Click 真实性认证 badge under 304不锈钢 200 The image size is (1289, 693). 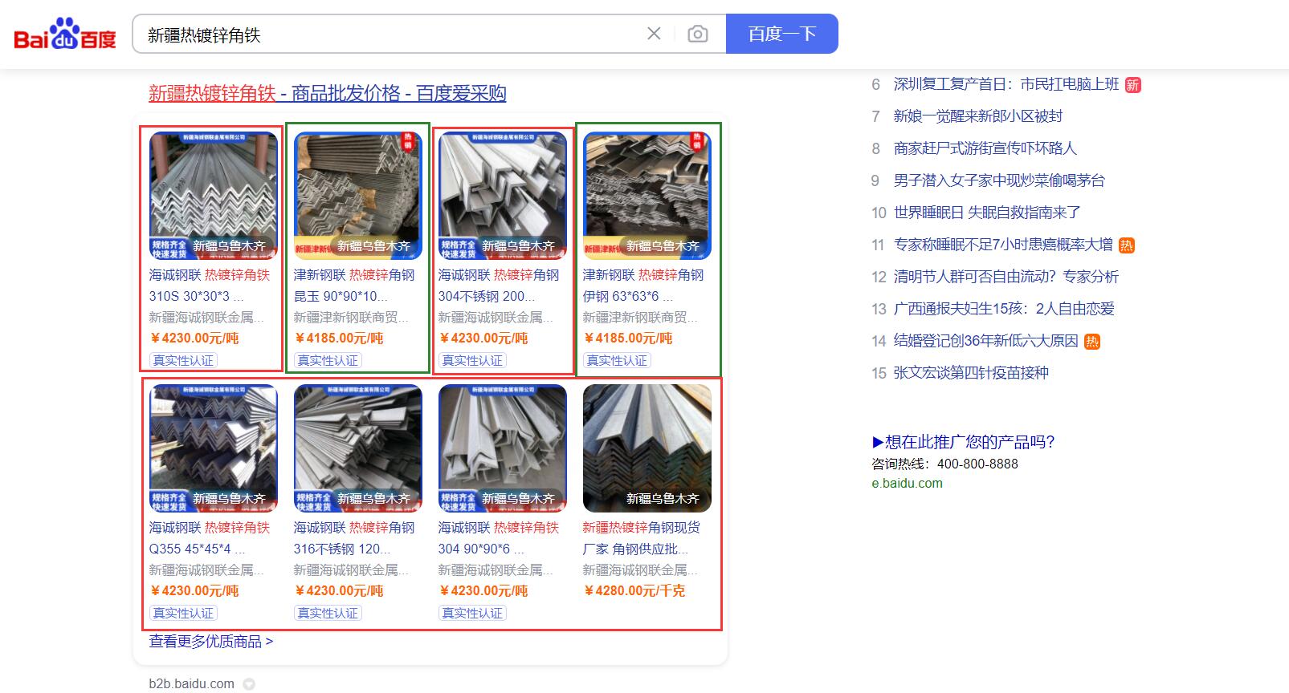[x=472, y=360]
